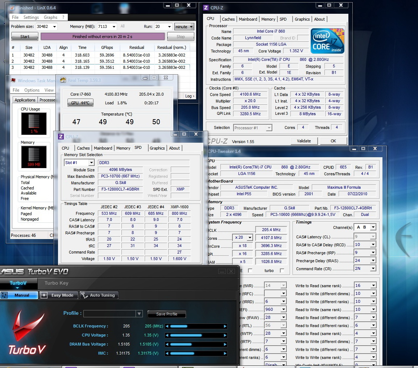The image size is (418, 368).
Task: Click the CPU-Z icon of the SPD window
Action: (61, 137)
